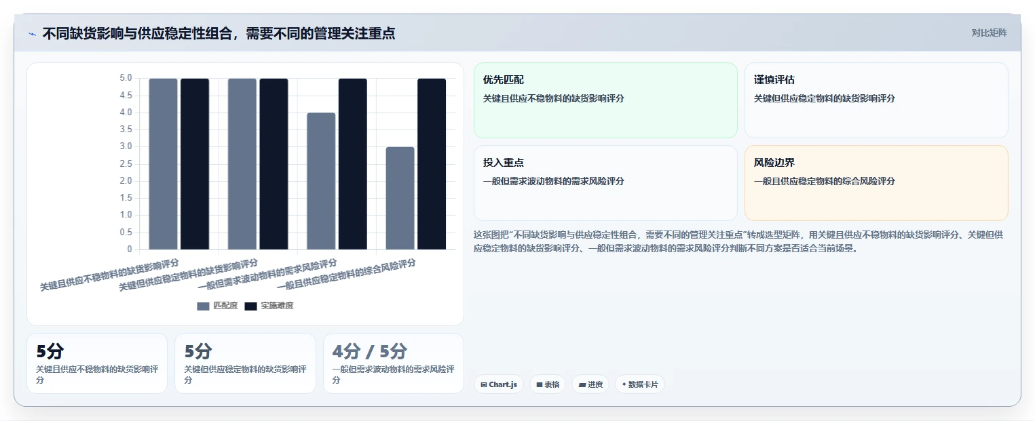Select the 匹配度 bar for 关键但供应稳定物料
This screenshot has width=1035, height=421.
[x=242, y=164]
